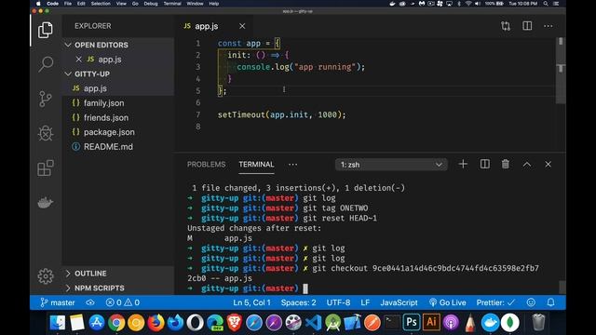Split the editor to the right
Screen dimensions: 596x335
(527, 26)
